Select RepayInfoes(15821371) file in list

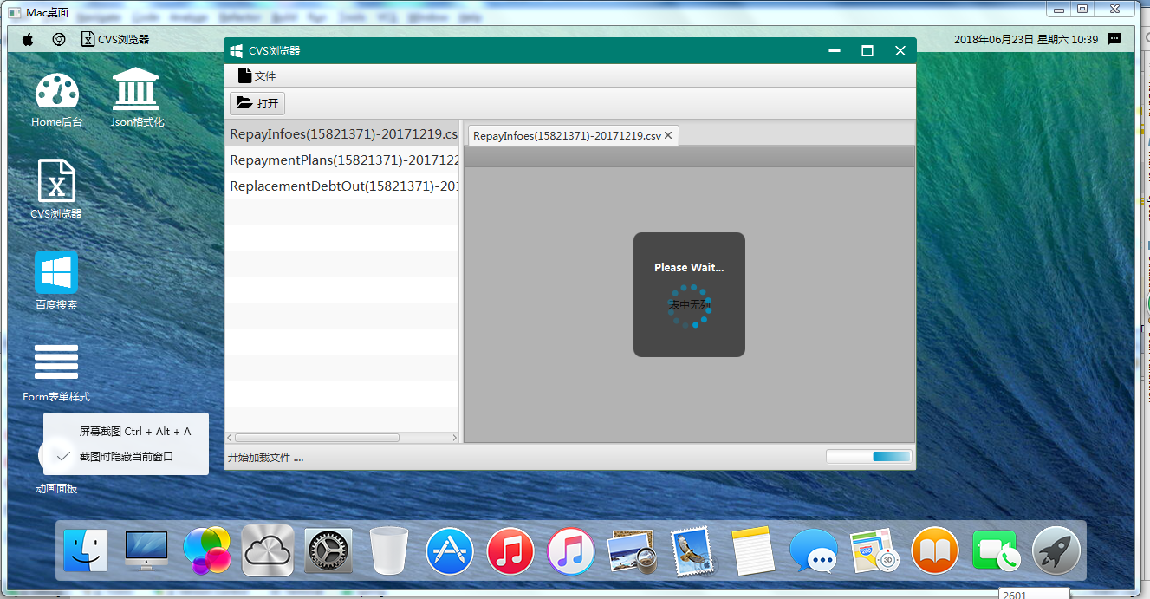(x=342, y=134)
